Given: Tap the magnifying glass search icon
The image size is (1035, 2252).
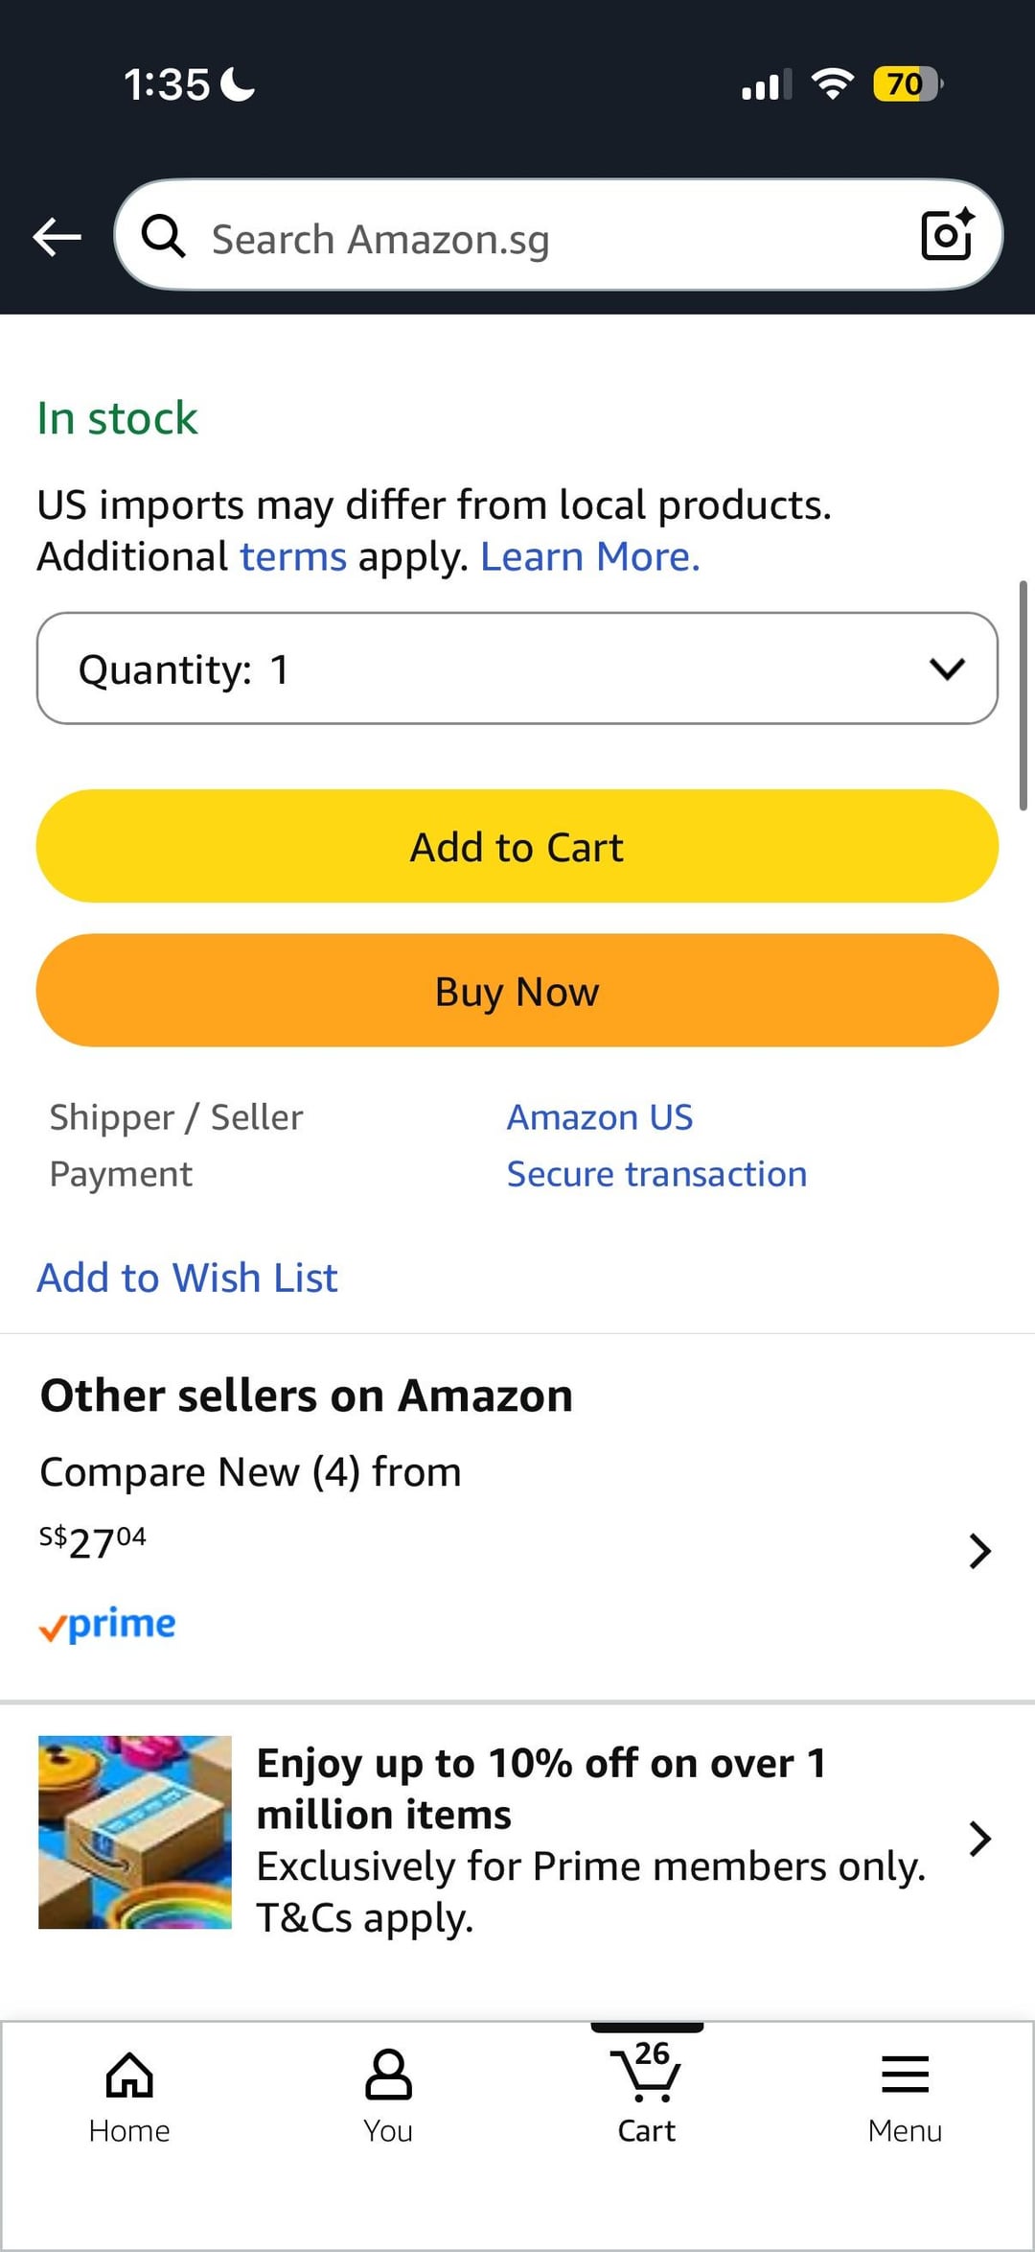Looking at the screenshot, I should (x=163, y=236).
